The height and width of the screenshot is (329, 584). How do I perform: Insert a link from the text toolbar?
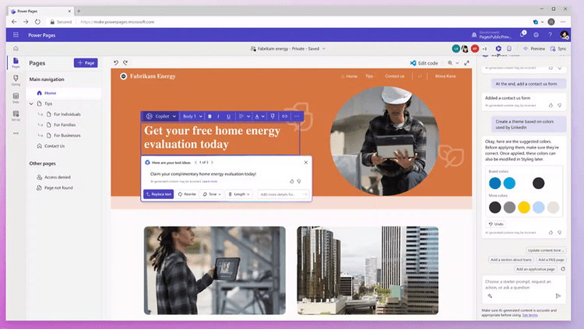pos(284,117)
